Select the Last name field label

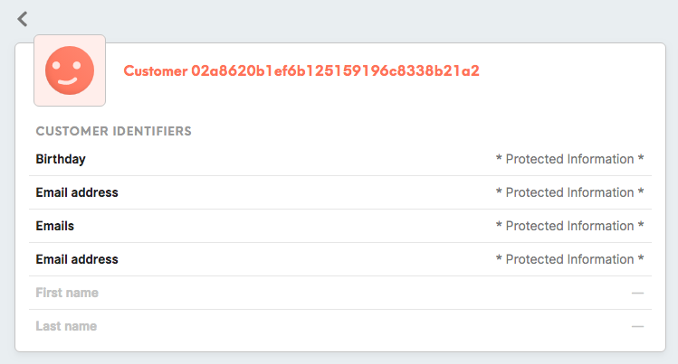[x=66, y=326]
